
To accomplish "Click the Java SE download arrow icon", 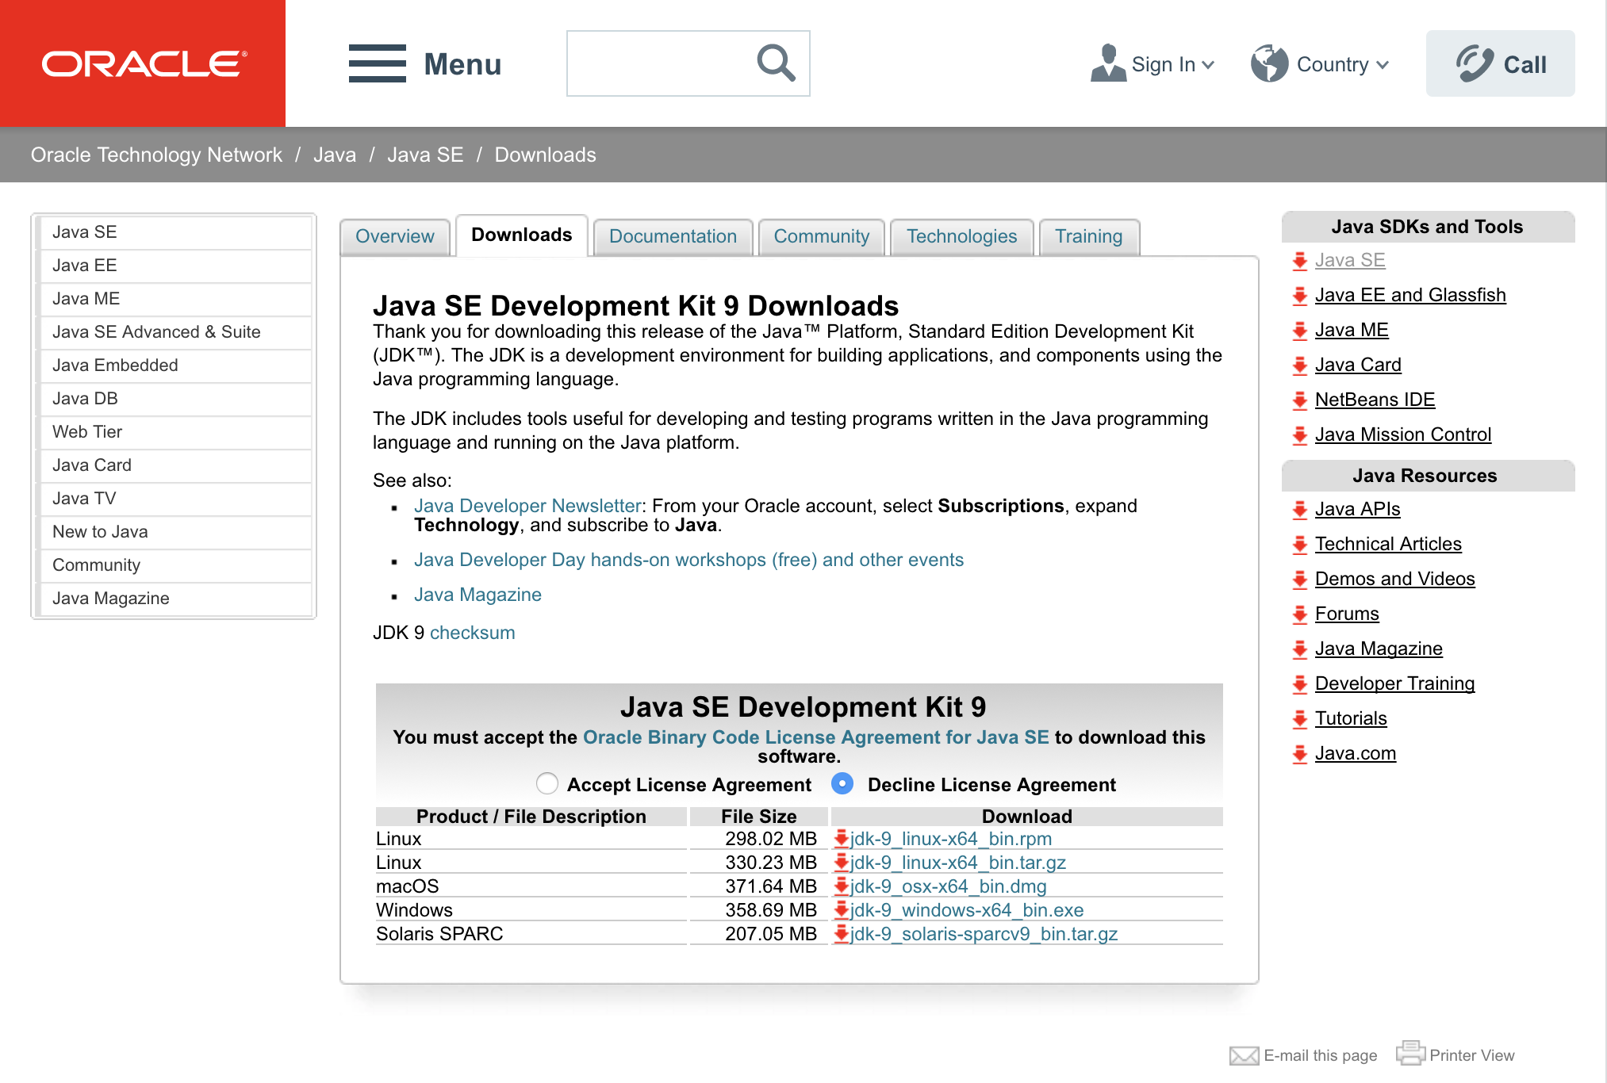I will coord(1300,260).
